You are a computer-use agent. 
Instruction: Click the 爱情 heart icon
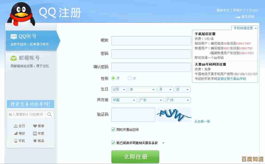(x=35, y=126)
